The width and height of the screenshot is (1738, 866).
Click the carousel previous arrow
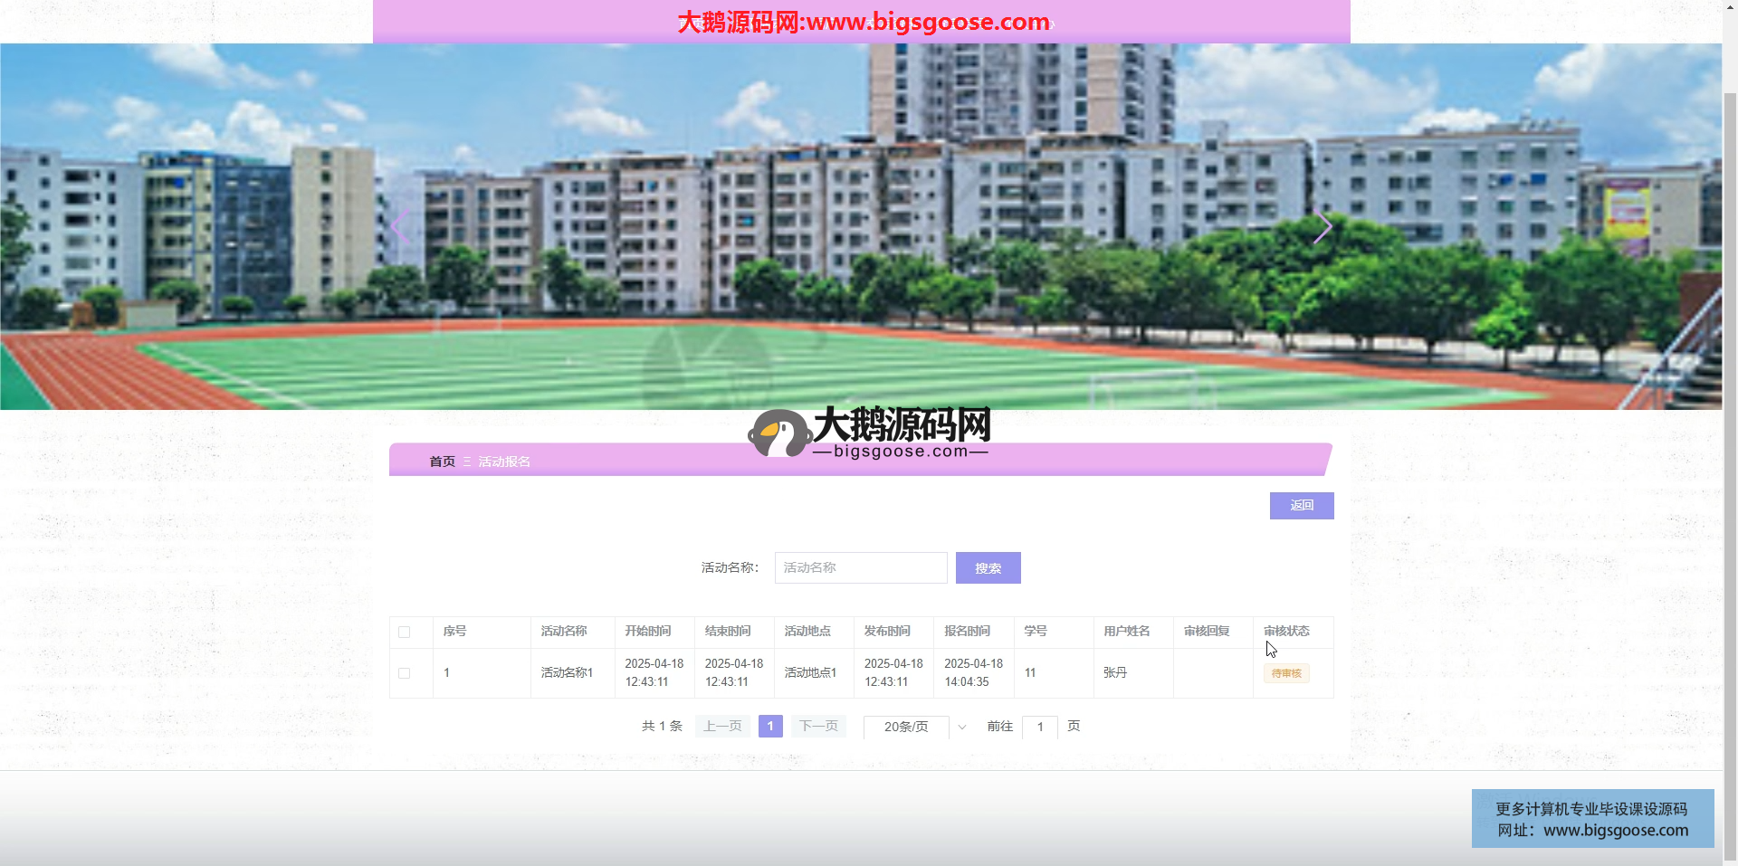click(400, 227)
